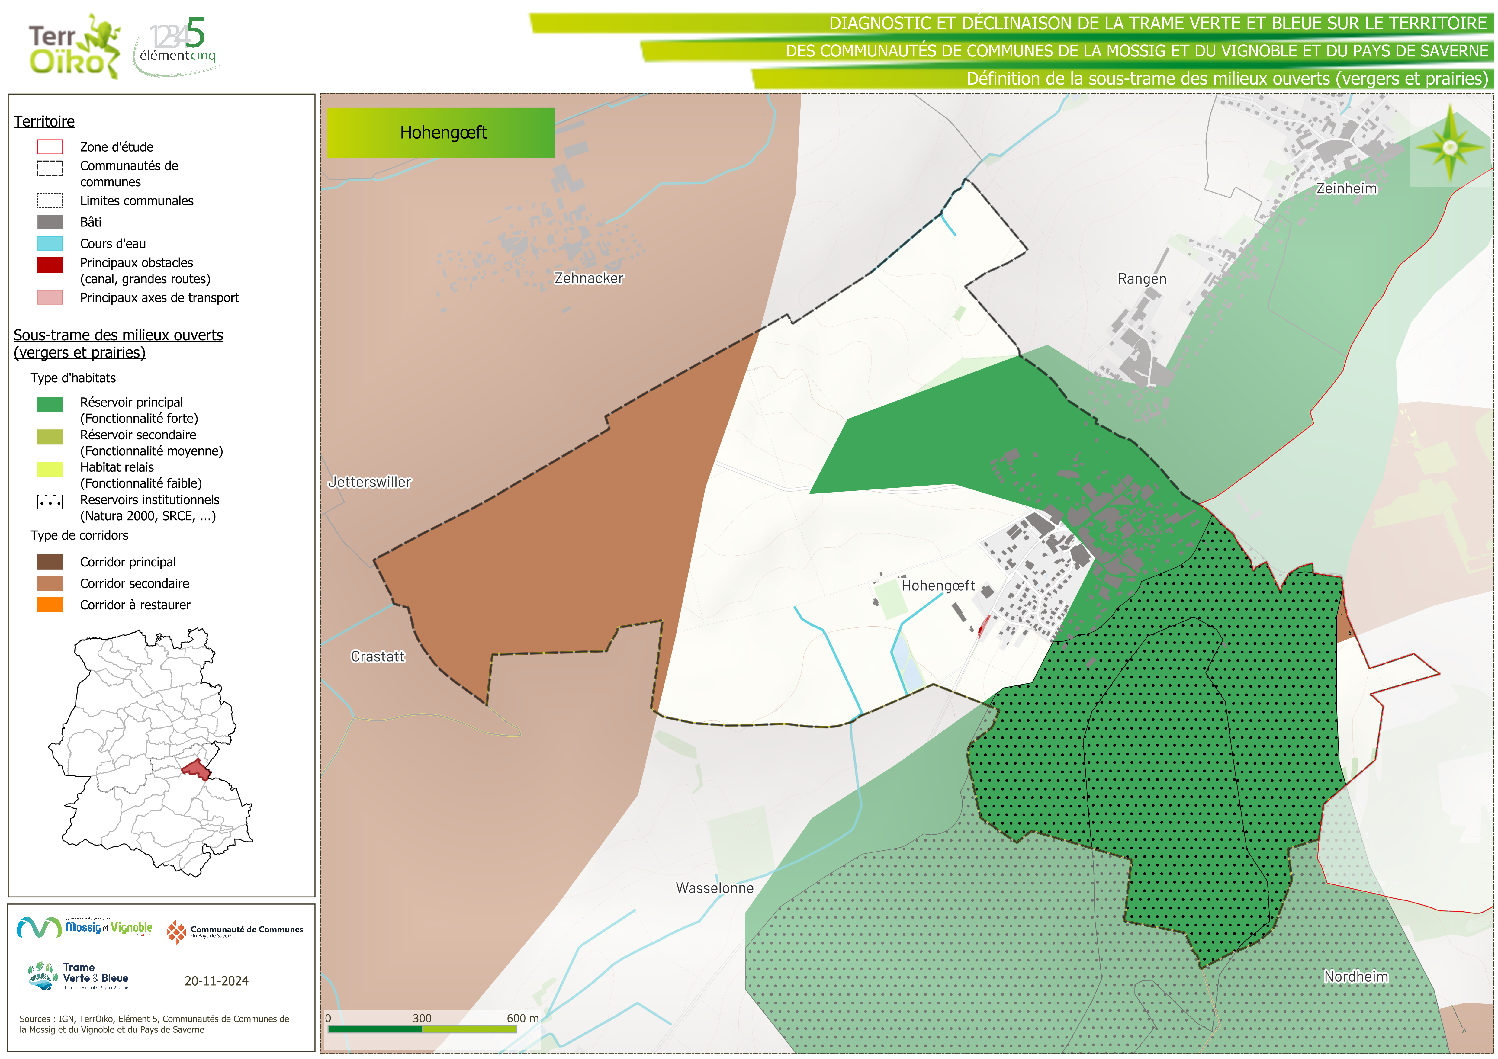Click the Corridor à restaurer orange swatch

(50, 605)
